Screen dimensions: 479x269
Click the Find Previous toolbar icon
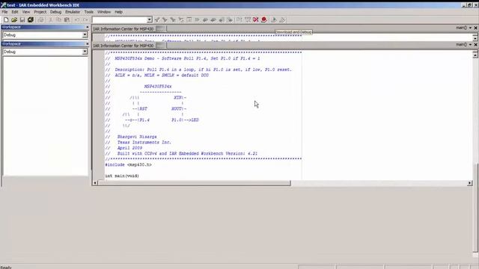157,20
